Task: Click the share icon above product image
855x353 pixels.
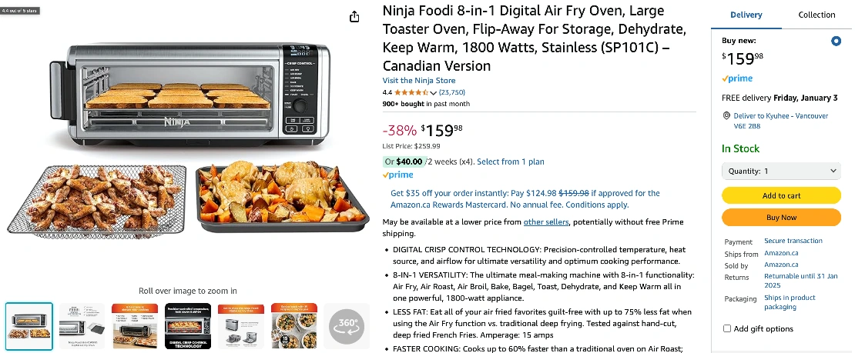Action: pyautogui.click(x=354, y=17)
